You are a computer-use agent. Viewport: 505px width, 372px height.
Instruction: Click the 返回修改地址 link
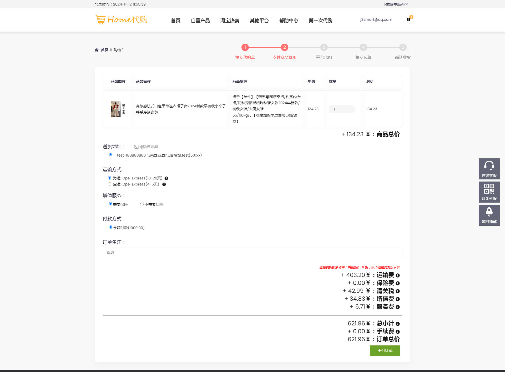click(146, 147)
